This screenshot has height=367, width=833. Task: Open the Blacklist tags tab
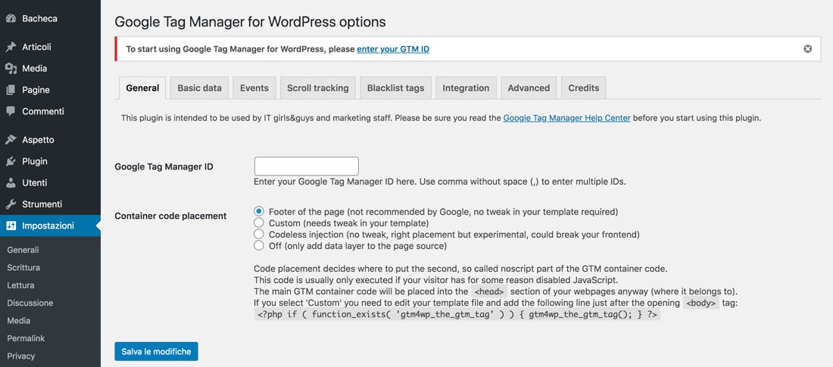[396, 89]
